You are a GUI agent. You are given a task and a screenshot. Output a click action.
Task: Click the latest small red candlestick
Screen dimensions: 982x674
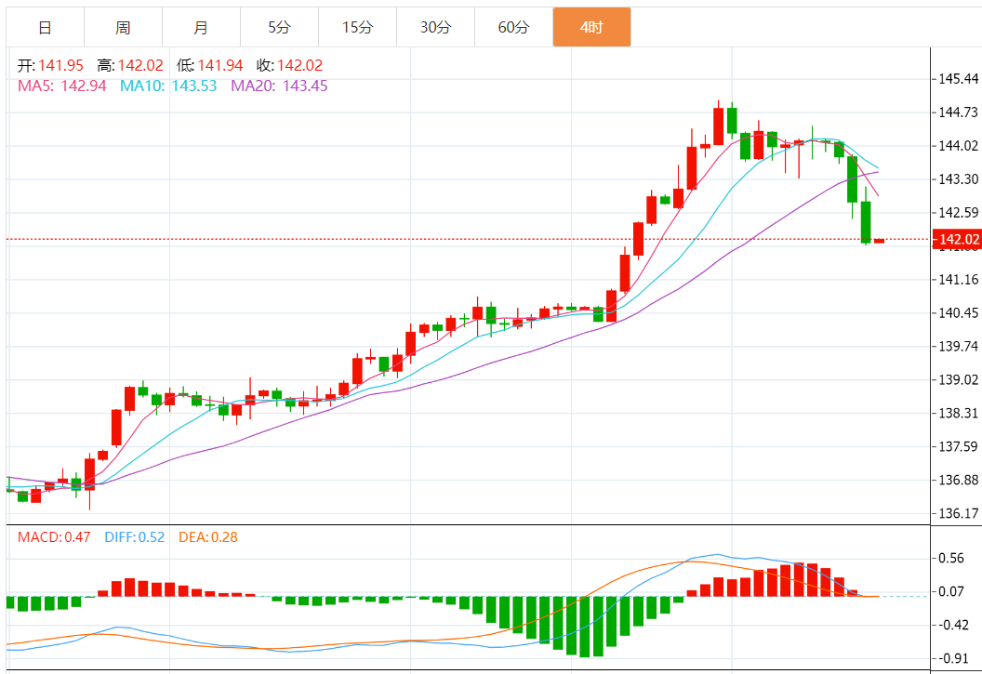tap(880, 241)
